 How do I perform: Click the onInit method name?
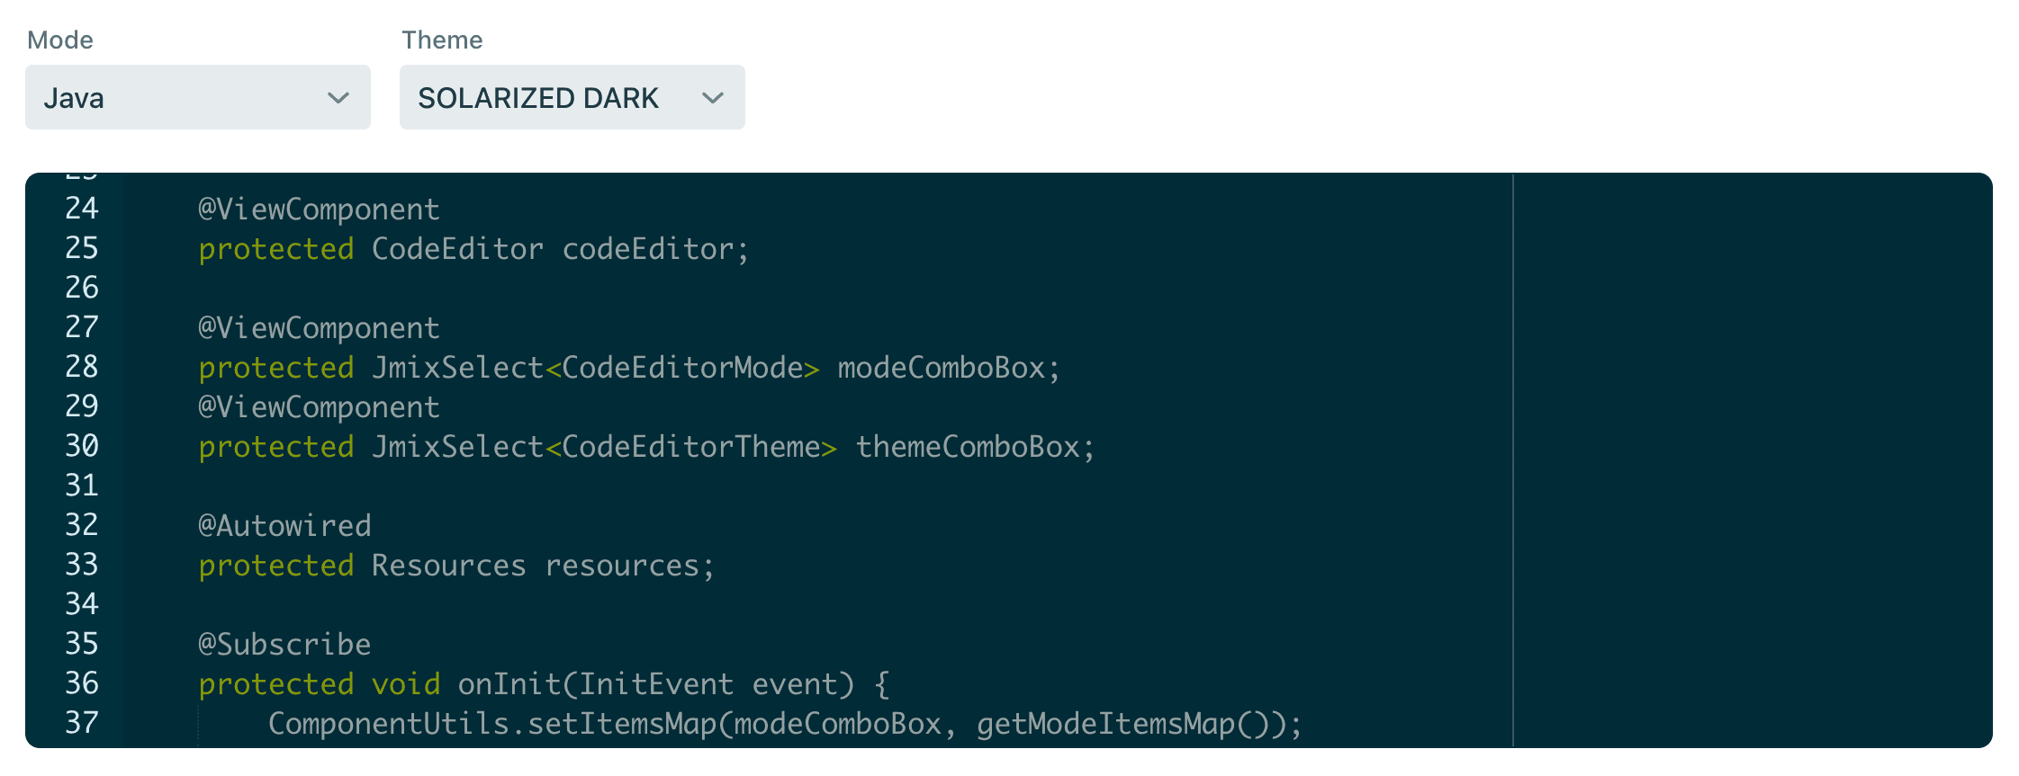pos(509,684)
